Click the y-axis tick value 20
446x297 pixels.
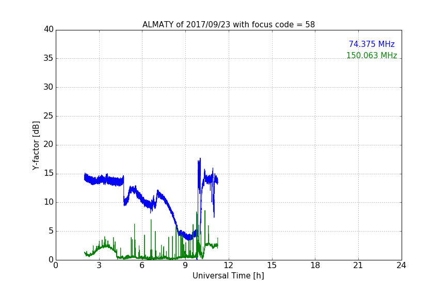coord(49,145)
